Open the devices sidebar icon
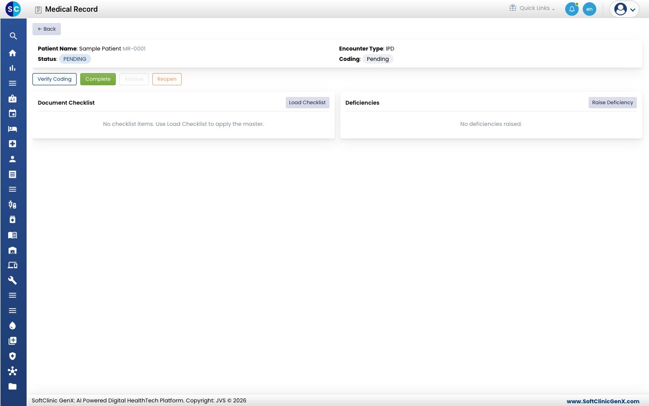 [13, 265]
